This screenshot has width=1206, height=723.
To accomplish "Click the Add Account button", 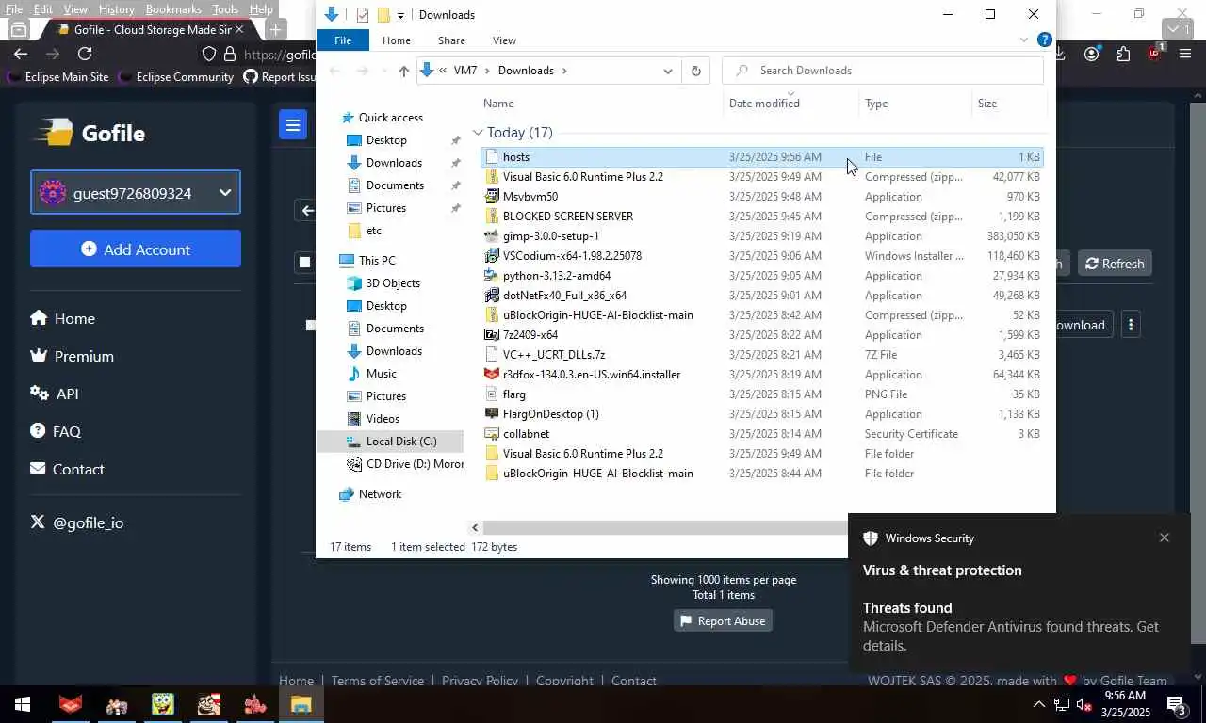I will (136, 249).
